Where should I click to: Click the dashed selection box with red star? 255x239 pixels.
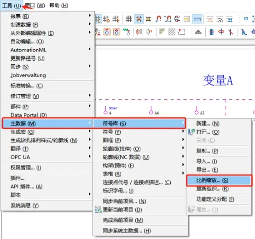tap(181, 32)
